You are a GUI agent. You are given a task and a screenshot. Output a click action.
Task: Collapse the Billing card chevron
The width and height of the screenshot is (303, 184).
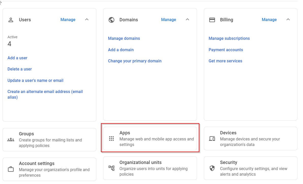coord(288,20)
